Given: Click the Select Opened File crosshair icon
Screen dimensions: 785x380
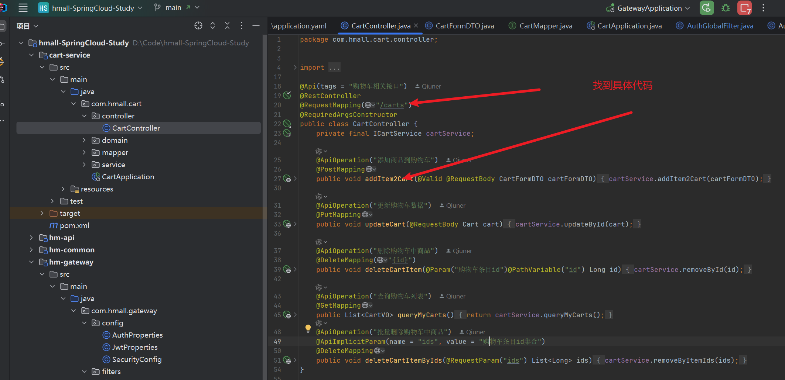Looking at the screenshot, I should 198,25.
